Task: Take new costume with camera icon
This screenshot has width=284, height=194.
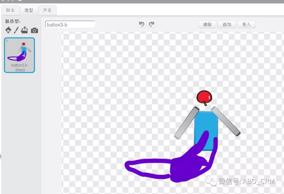Action: pos(34,30)
